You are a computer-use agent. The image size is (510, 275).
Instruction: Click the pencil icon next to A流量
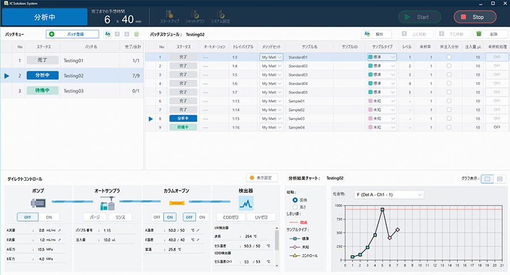[x=60, y=230]
